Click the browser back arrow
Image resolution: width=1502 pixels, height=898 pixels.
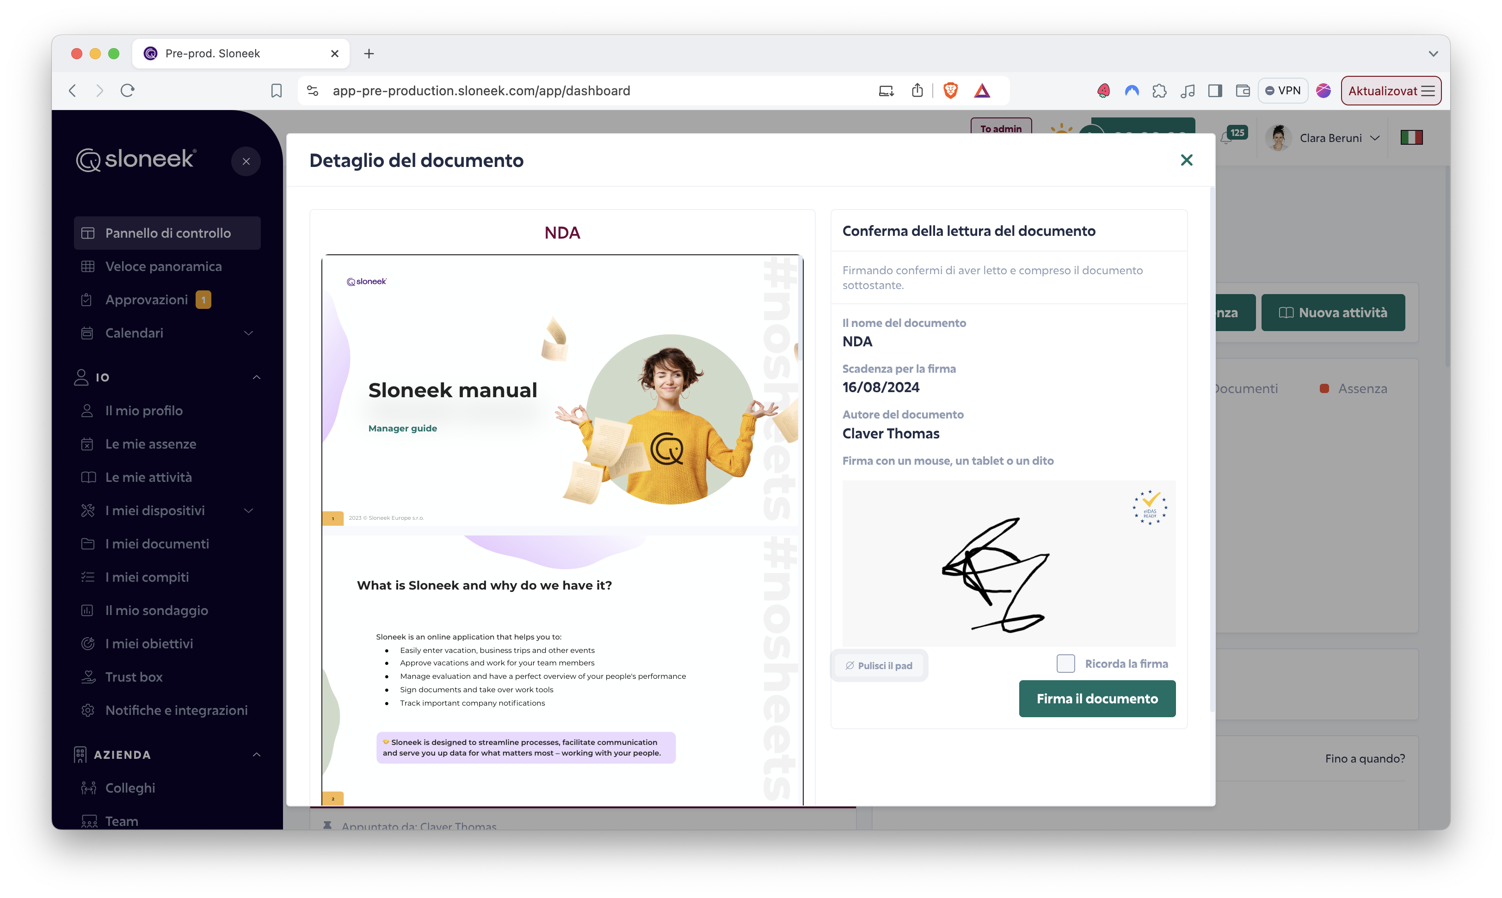73,91
